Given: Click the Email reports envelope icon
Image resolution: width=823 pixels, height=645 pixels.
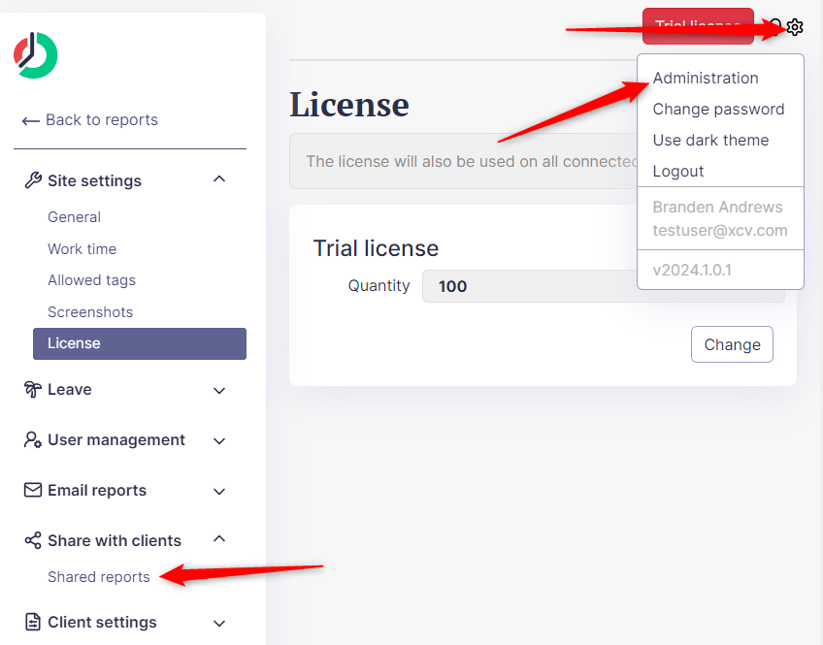Looking at the screenshot, I should pyautogui.click(x=32, y=491).
